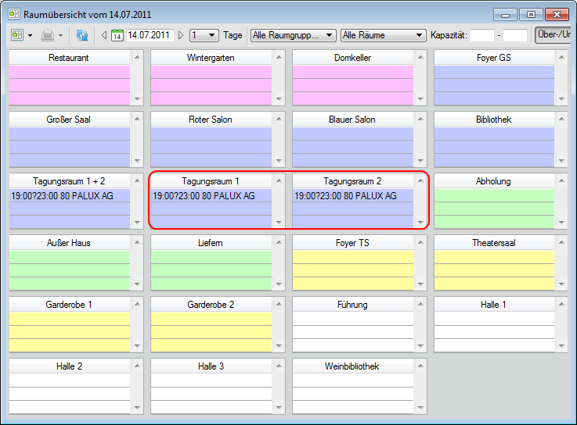Open calendar date picker icon
This screenshot has width=577, height=425.
pyautogui.click(x=117, y=35)
